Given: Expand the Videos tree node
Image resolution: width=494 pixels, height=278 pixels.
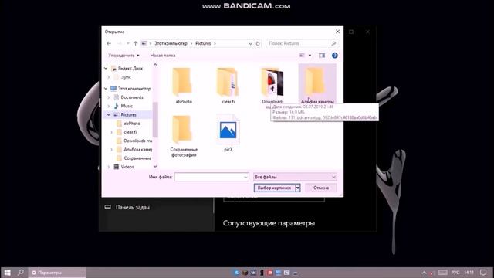Looking at the screenshot, I should point(109,167).
